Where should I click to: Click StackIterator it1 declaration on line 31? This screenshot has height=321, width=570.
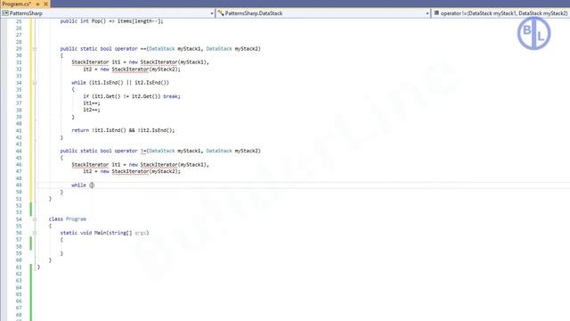(x=141, y=62)
